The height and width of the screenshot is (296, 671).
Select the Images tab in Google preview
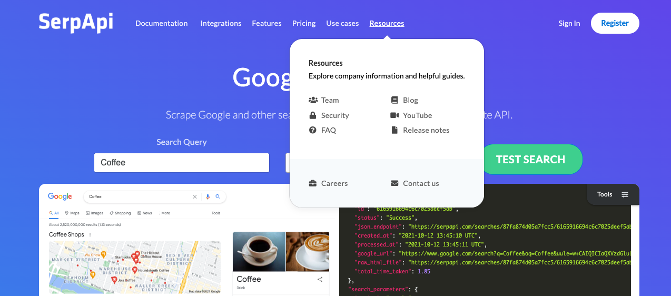coord(95,213)
